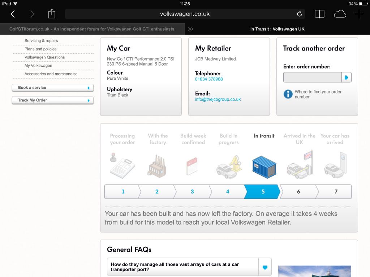370x277 pixels.
Task: Select progress step 4
Action: pos(228,192)
